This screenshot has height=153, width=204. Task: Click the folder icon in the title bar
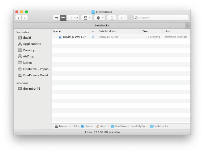tap(93, 12)
